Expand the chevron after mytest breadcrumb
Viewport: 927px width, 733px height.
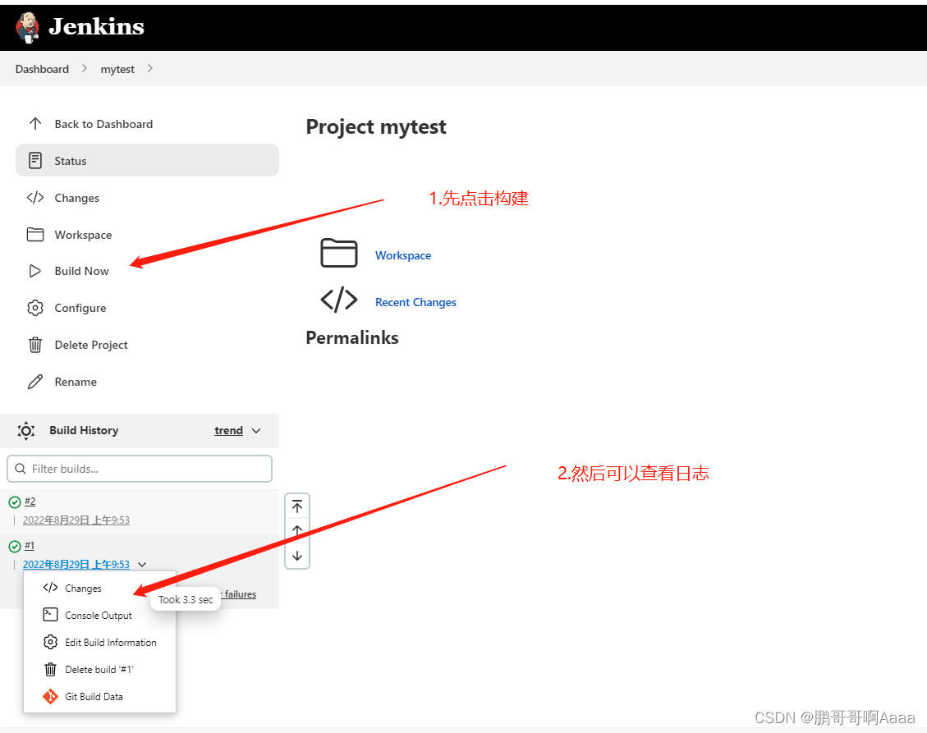[150, 69]
